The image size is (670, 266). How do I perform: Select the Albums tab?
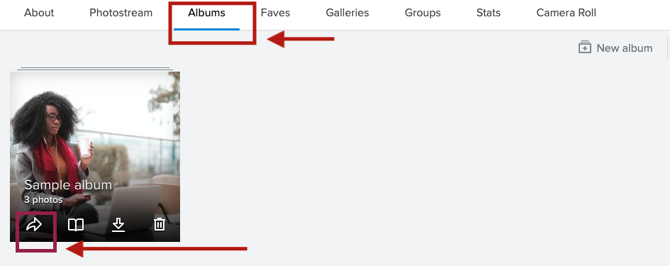point(206,13)
